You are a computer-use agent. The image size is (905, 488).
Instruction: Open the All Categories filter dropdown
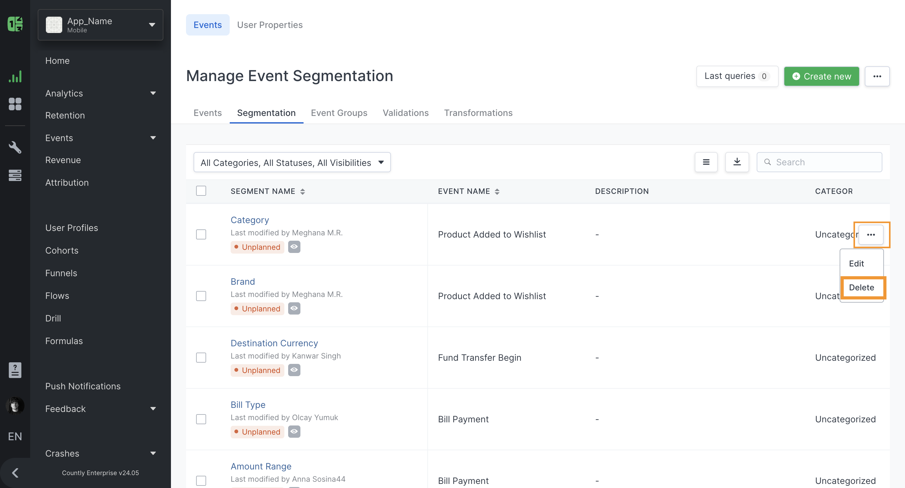292,162
